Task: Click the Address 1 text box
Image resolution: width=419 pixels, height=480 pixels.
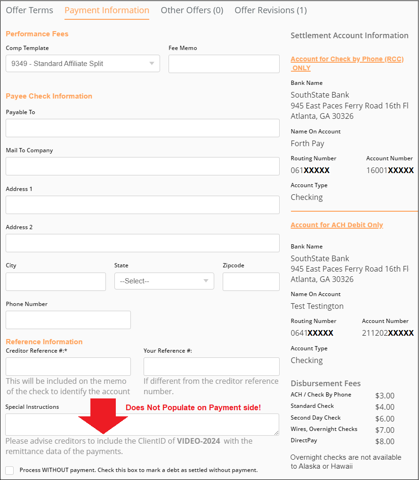Action: [x=143, y=205]
